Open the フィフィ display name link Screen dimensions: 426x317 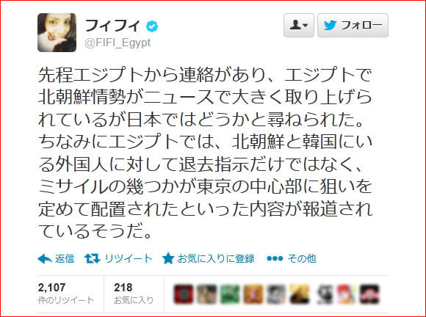(x=112, y=26)
